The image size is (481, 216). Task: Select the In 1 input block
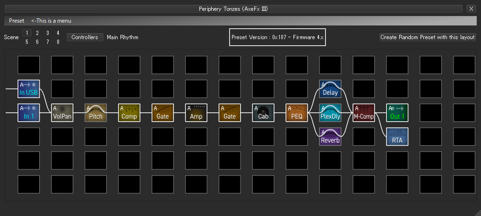[x=28, y=113]
